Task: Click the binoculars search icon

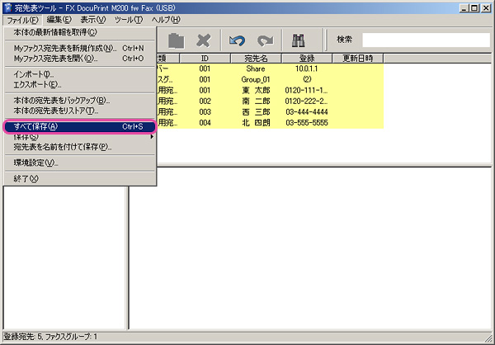Action: pos(299,40)
